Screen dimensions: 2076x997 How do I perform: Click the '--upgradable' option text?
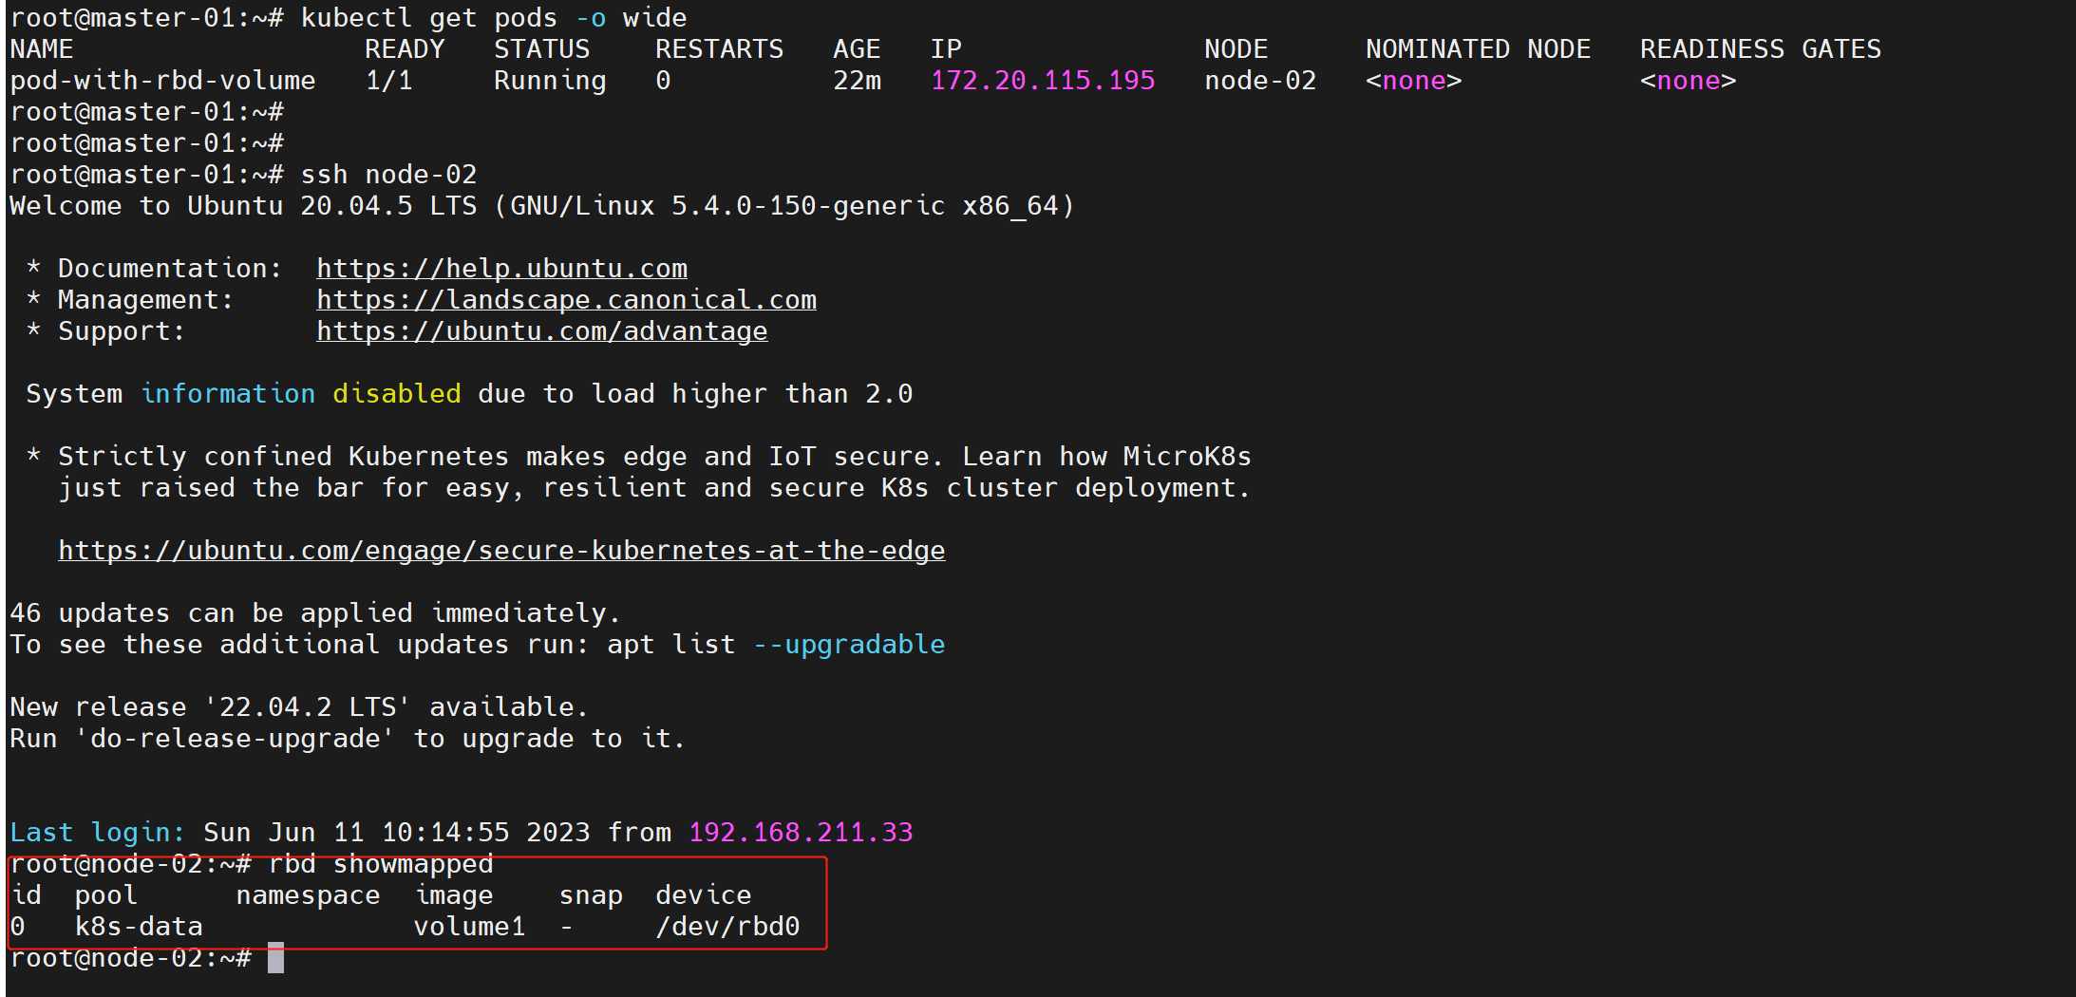(849, 645)
